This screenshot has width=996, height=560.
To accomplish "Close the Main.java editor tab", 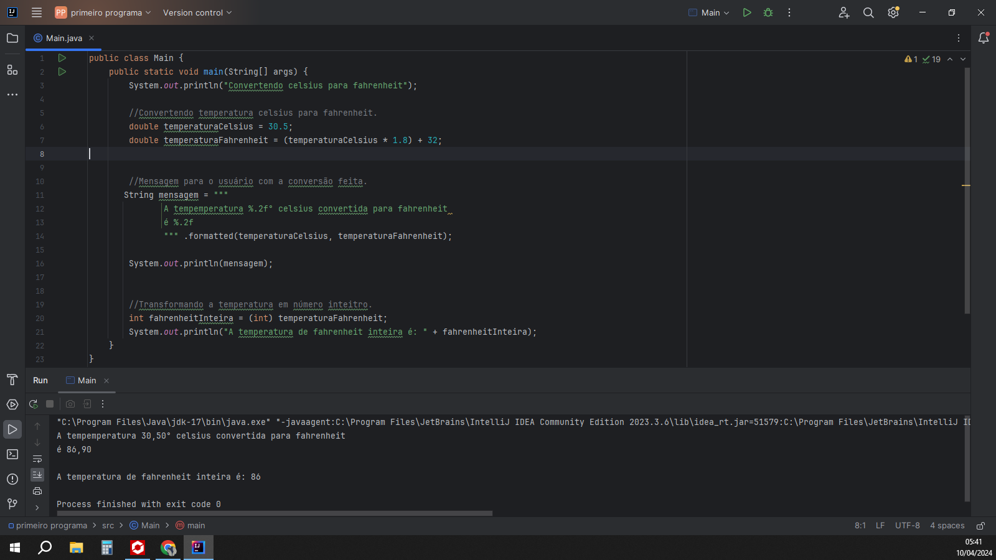I will (x=92, y=38).
